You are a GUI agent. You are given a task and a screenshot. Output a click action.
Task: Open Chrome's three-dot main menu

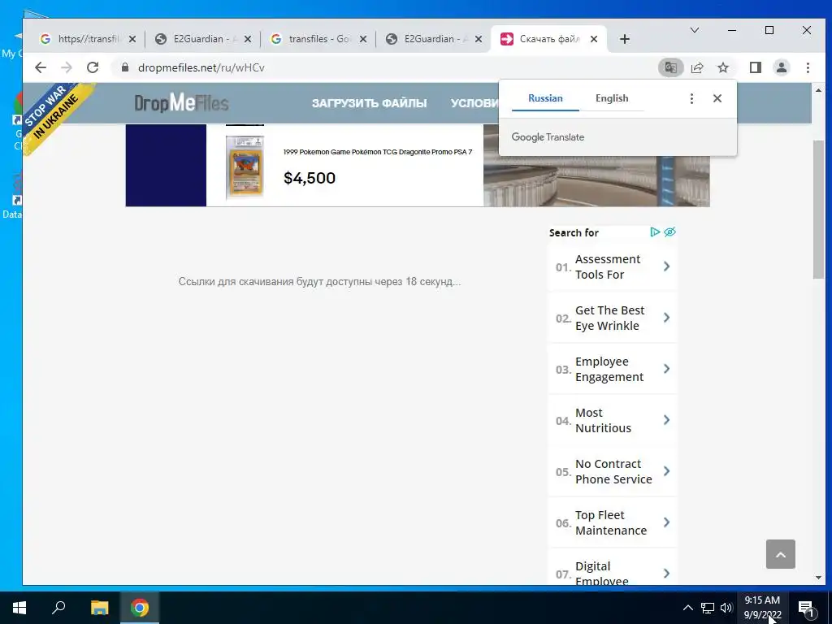808,67
